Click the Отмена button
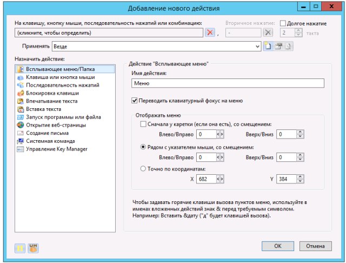This screenshot has width=346, height=263. coord(315,246)
